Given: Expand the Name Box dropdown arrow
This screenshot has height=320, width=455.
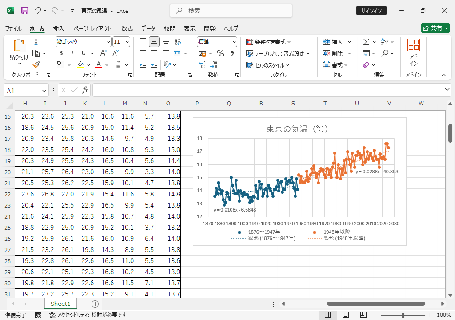Looking at the screenshot, I should 44,91.
